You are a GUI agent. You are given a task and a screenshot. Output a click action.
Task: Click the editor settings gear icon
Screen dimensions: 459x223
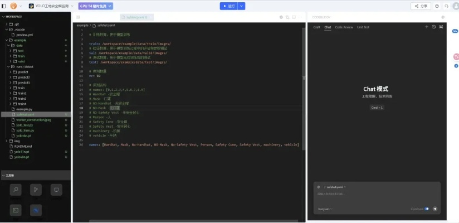281,17
